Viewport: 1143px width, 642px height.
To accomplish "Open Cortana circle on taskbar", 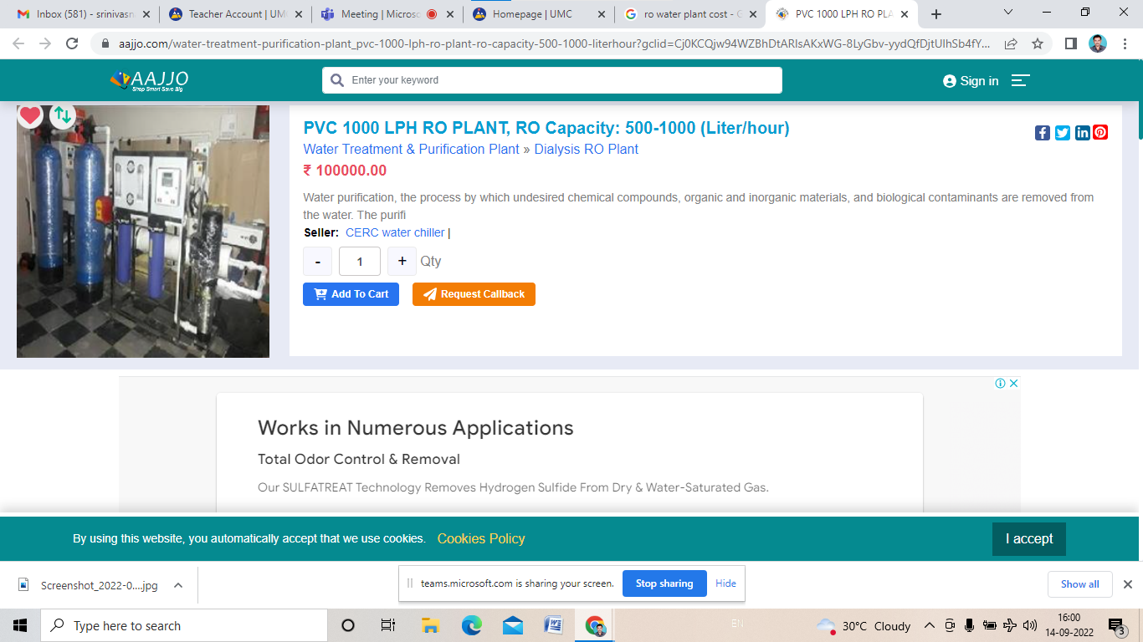I will point(348,625).
